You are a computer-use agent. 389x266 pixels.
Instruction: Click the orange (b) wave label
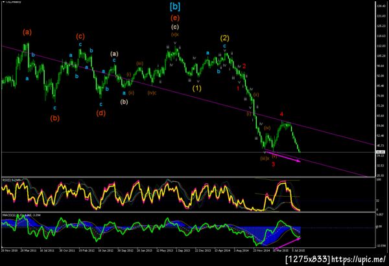pos(55,118)
